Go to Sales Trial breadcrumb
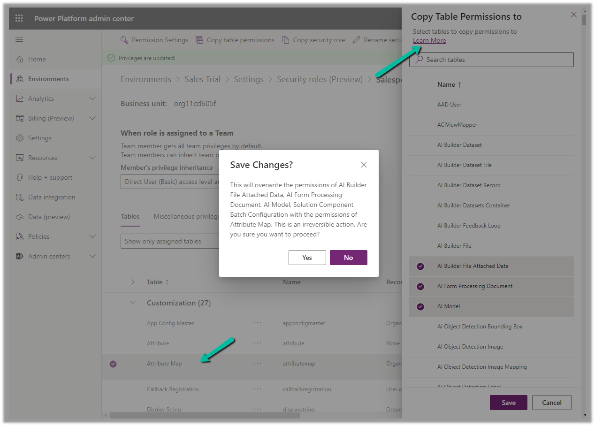 202,79
